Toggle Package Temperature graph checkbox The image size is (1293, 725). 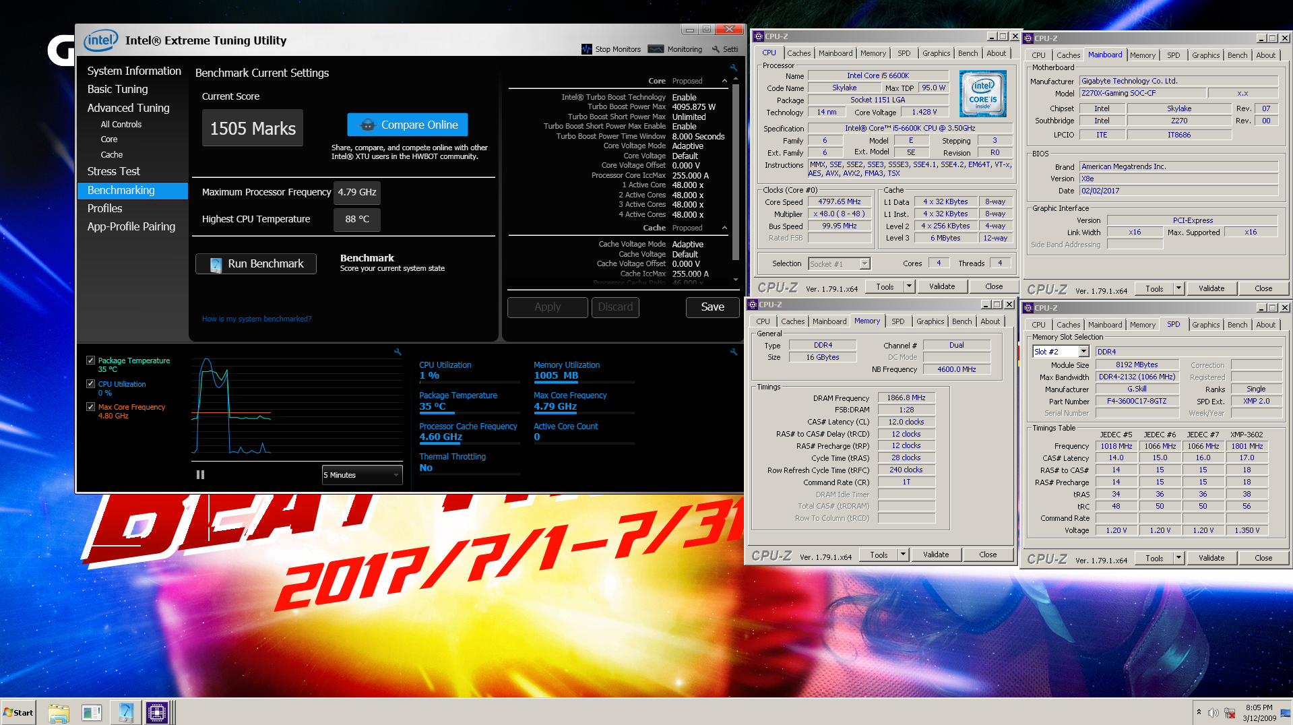coord(90,360)
